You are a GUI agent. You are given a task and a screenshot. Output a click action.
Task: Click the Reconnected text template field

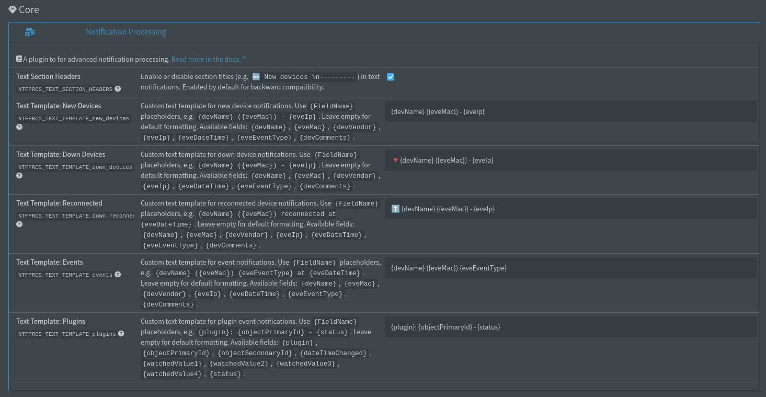click(x=571, y=209)
